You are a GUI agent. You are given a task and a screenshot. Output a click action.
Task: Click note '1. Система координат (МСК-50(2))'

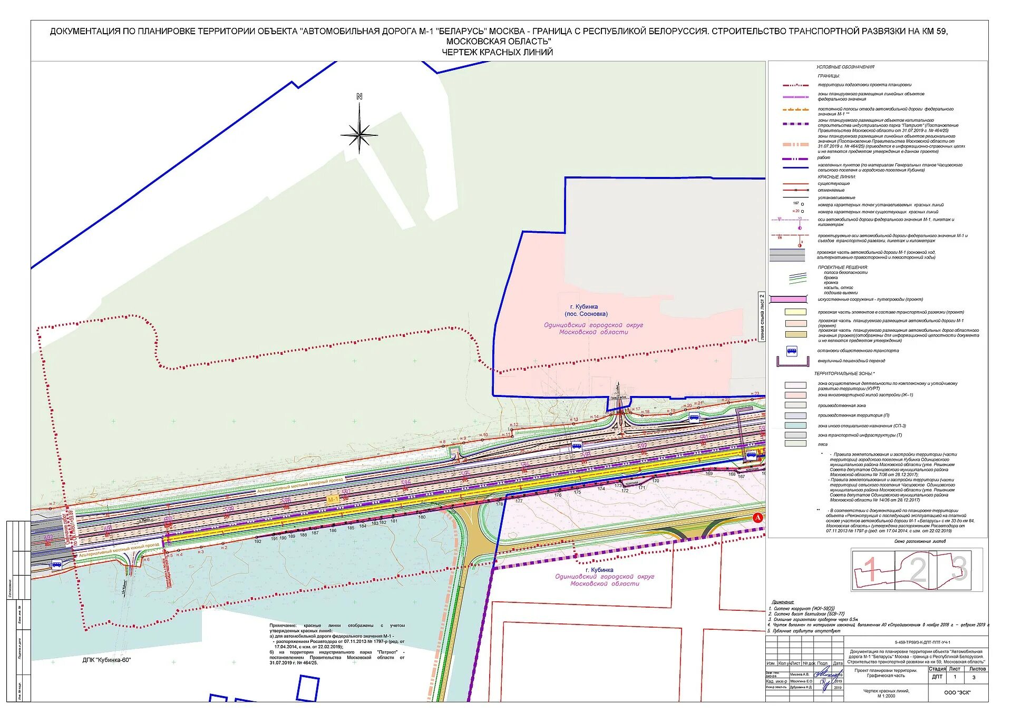[x=802, y=608]
